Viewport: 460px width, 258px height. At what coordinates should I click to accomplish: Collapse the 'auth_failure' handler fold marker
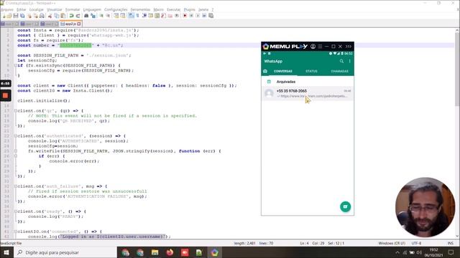pyautogui.click(x=16, y=186)
